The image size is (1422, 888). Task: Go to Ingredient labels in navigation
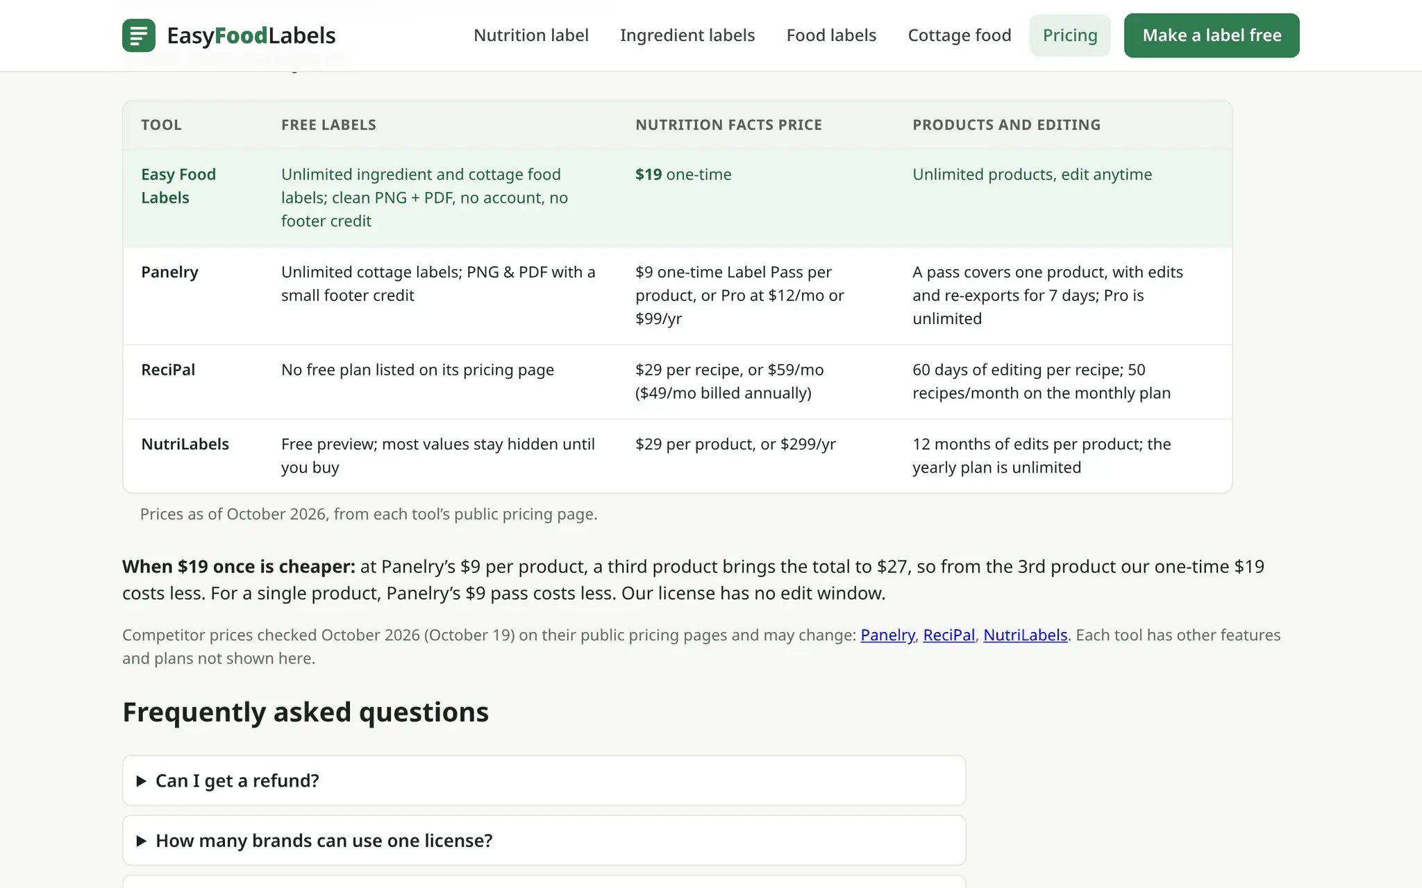coord(687,35)
